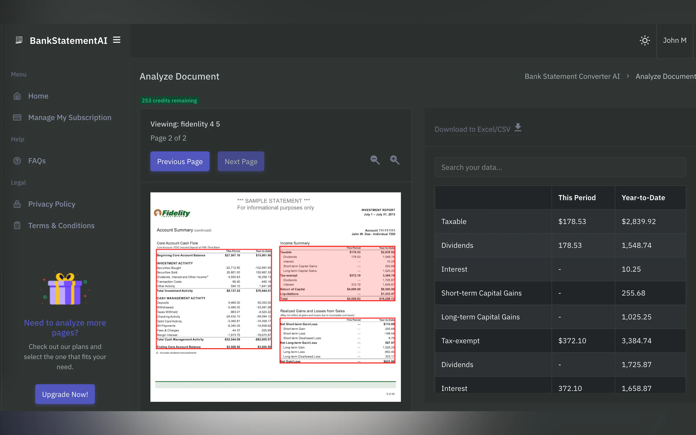Advance with the Next Page button
Screen dimensions: 696x435
[x=241, y=161]
